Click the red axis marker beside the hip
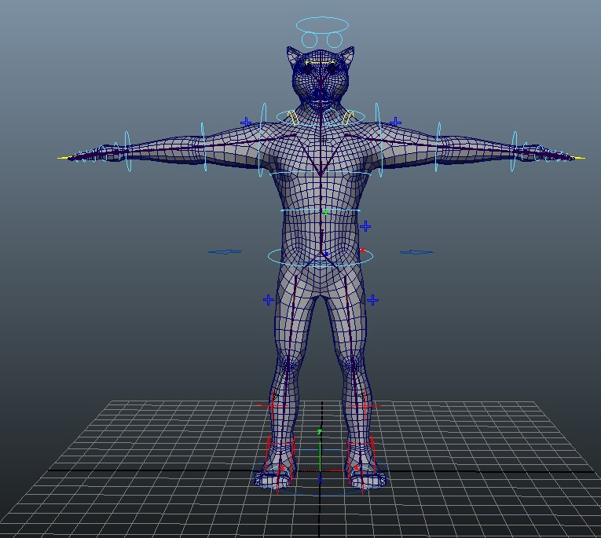 point(363,251)
